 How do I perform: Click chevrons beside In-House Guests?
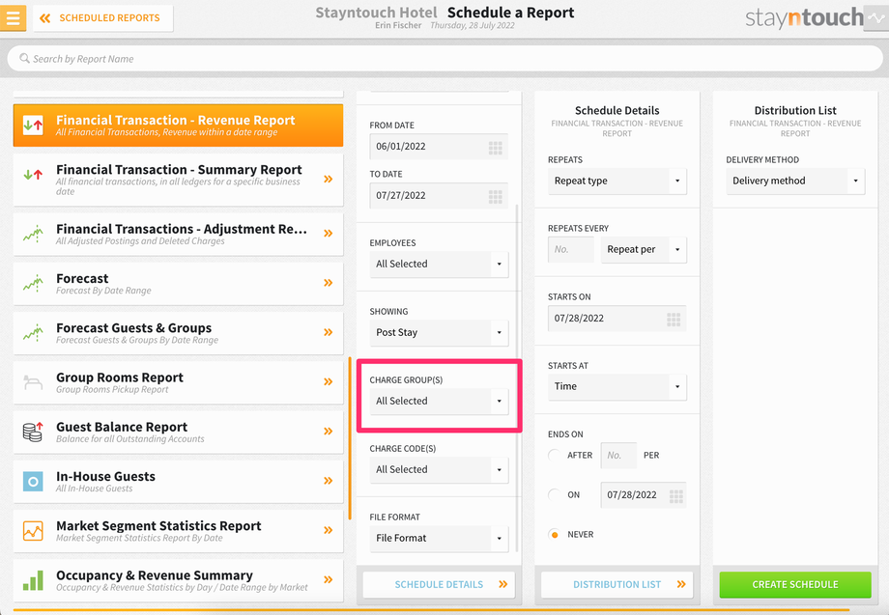[x=329, y=481]
